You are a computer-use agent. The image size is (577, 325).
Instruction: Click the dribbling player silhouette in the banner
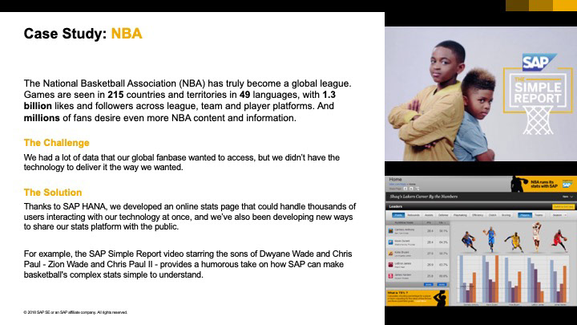(x=518, y=184)
